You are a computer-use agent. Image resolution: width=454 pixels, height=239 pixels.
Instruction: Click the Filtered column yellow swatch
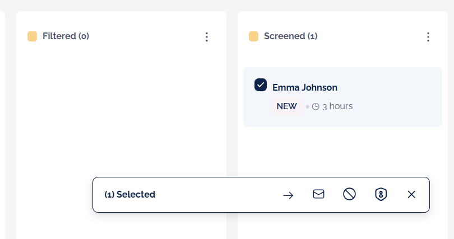(33, 36)
